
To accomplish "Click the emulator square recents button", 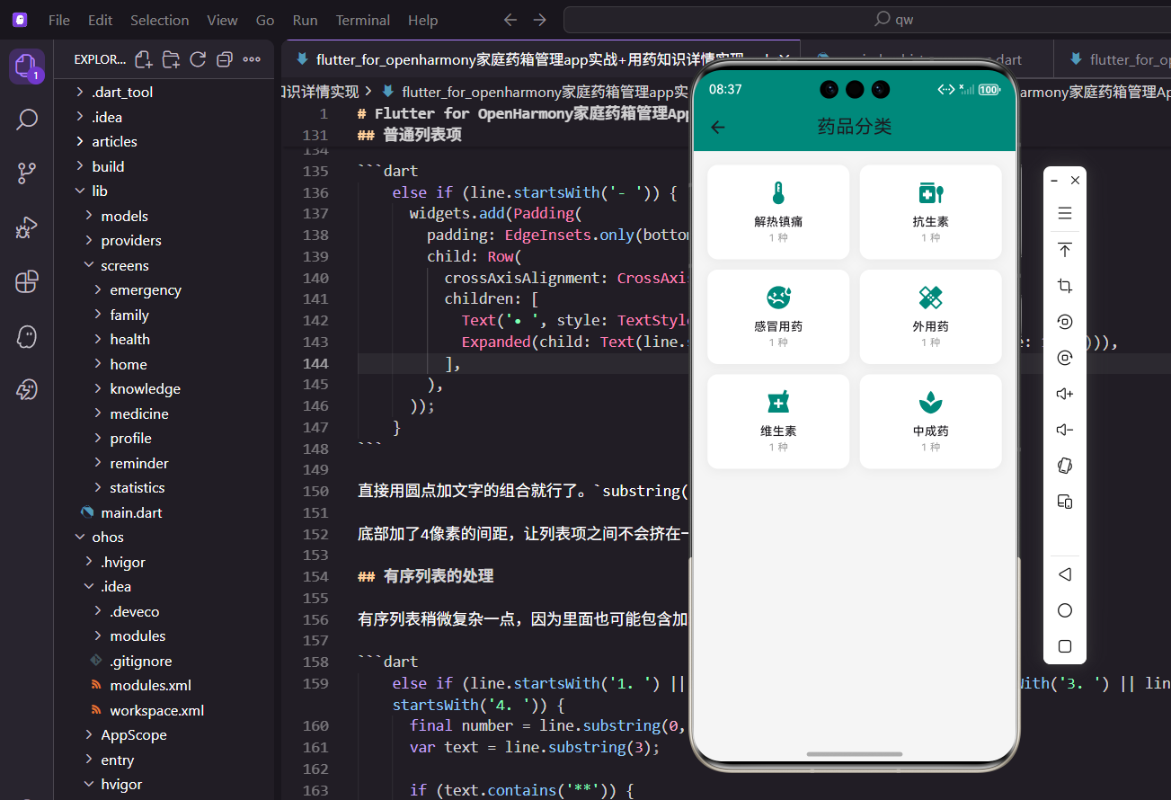I will [1065, 646].
